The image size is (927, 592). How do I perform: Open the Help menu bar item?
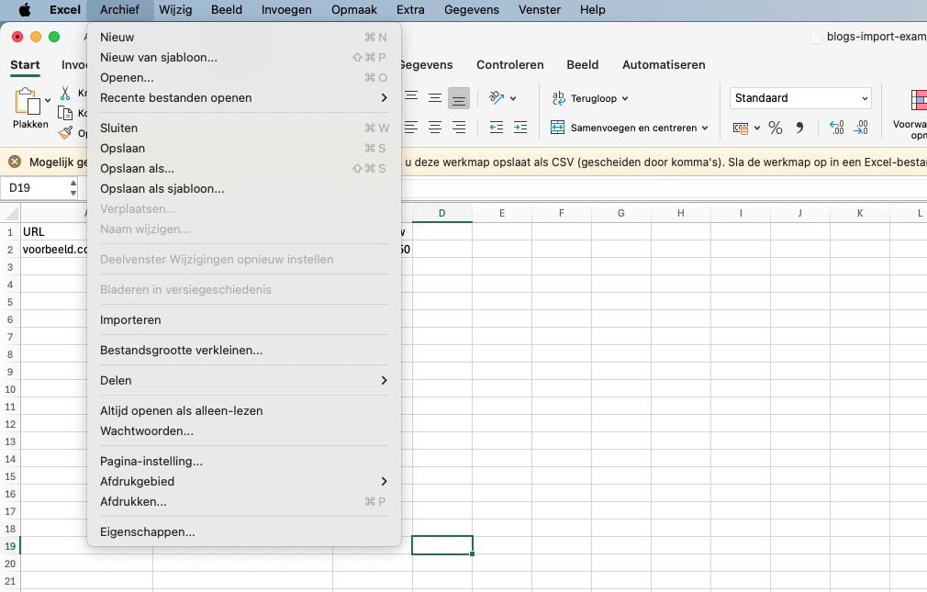[x=592, y=10]
